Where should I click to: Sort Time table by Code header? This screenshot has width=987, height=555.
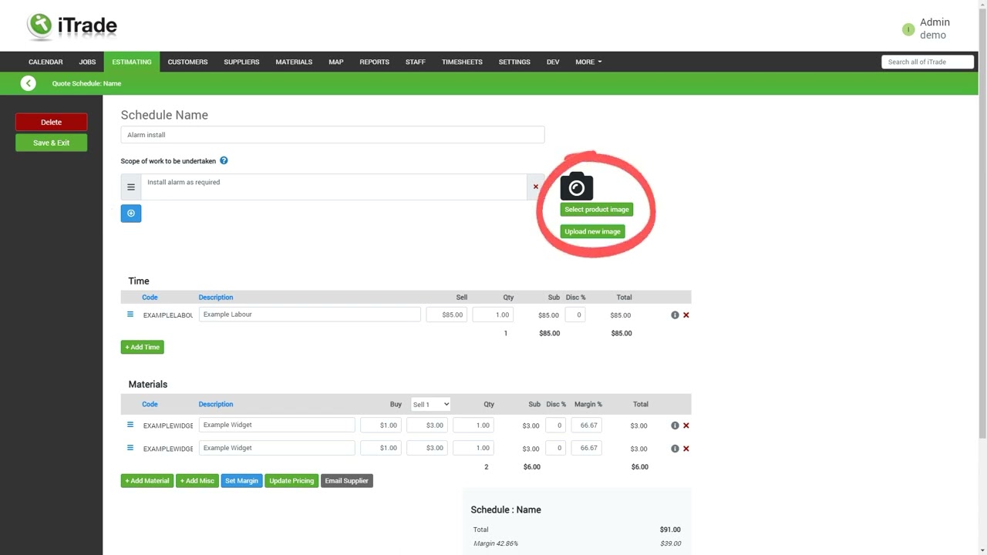(x=150, y=298)
